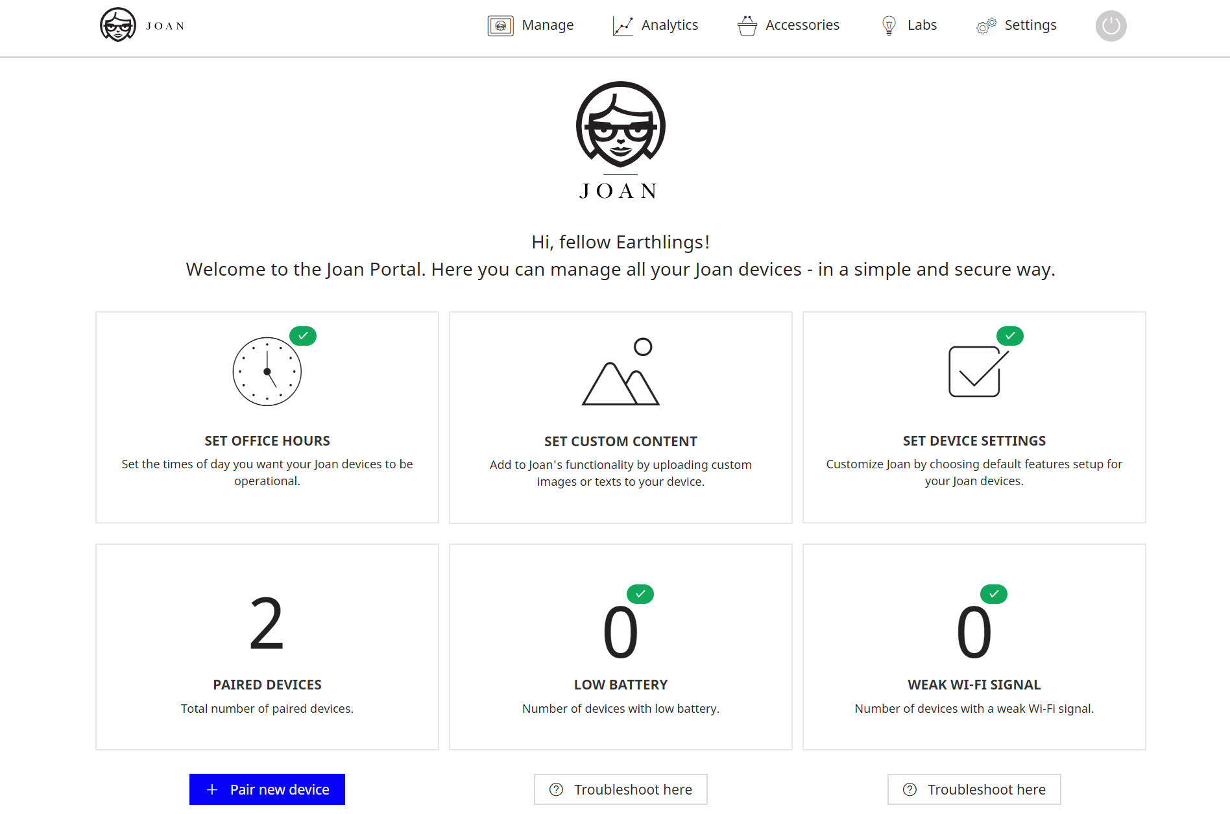Click the Labs lightbulb icon
Image resolution: width=1230 pixels, height=814 pixels.
[889, 26]
